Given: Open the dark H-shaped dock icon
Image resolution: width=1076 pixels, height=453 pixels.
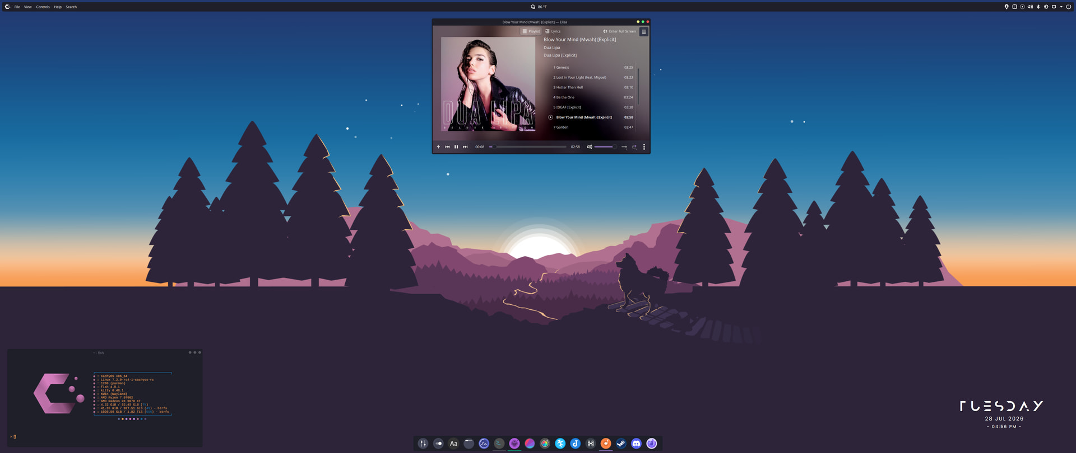Looking at the screenshot, I should (x=591, y=443).
